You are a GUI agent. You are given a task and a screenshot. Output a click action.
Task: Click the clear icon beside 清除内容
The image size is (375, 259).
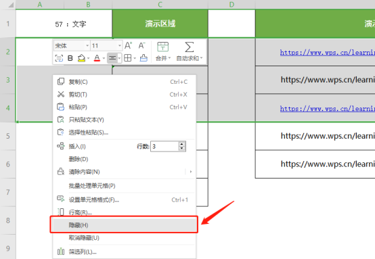pyautogui.click(x=61, y=171)
